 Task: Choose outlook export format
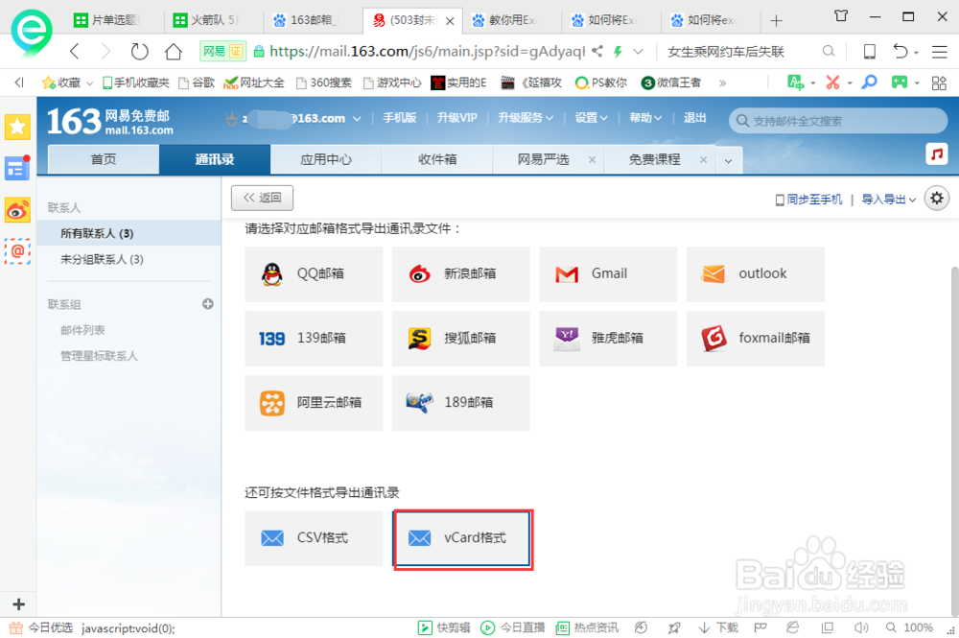[756, 274]
